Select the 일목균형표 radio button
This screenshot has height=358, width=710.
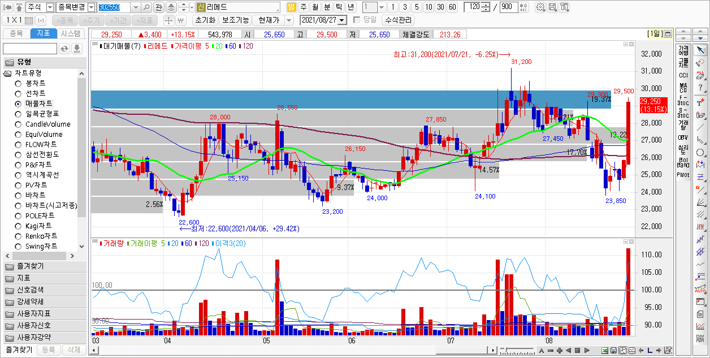(x=19, y=114)
